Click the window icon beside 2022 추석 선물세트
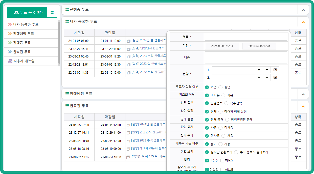This screenshot has height=174, width=314. (129, 73)
